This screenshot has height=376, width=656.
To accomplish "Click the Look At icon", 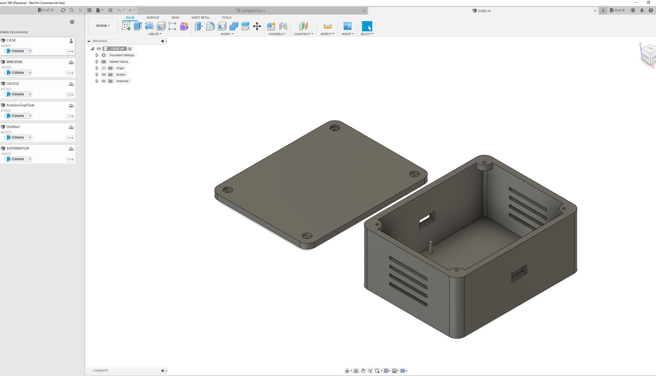I will tap(356, 371).
